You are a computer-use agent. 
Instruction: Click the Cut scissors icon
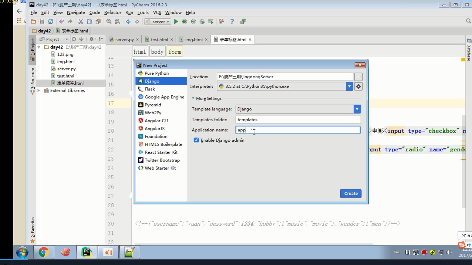[81, 22]
